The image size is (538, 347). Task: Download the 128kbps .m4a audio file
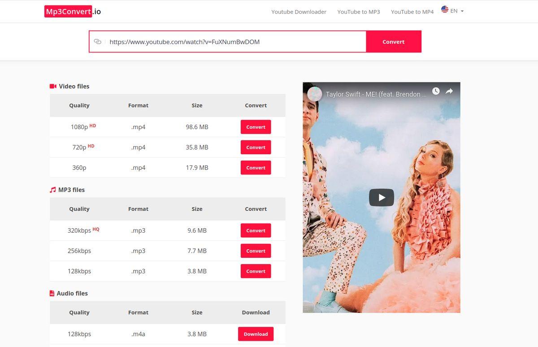click(256, 334)
